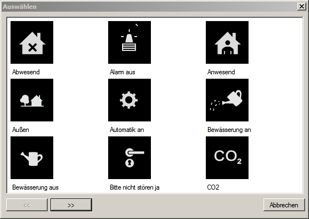
Task: Select the Außen tree and house icon
Action: pos(32,100)
